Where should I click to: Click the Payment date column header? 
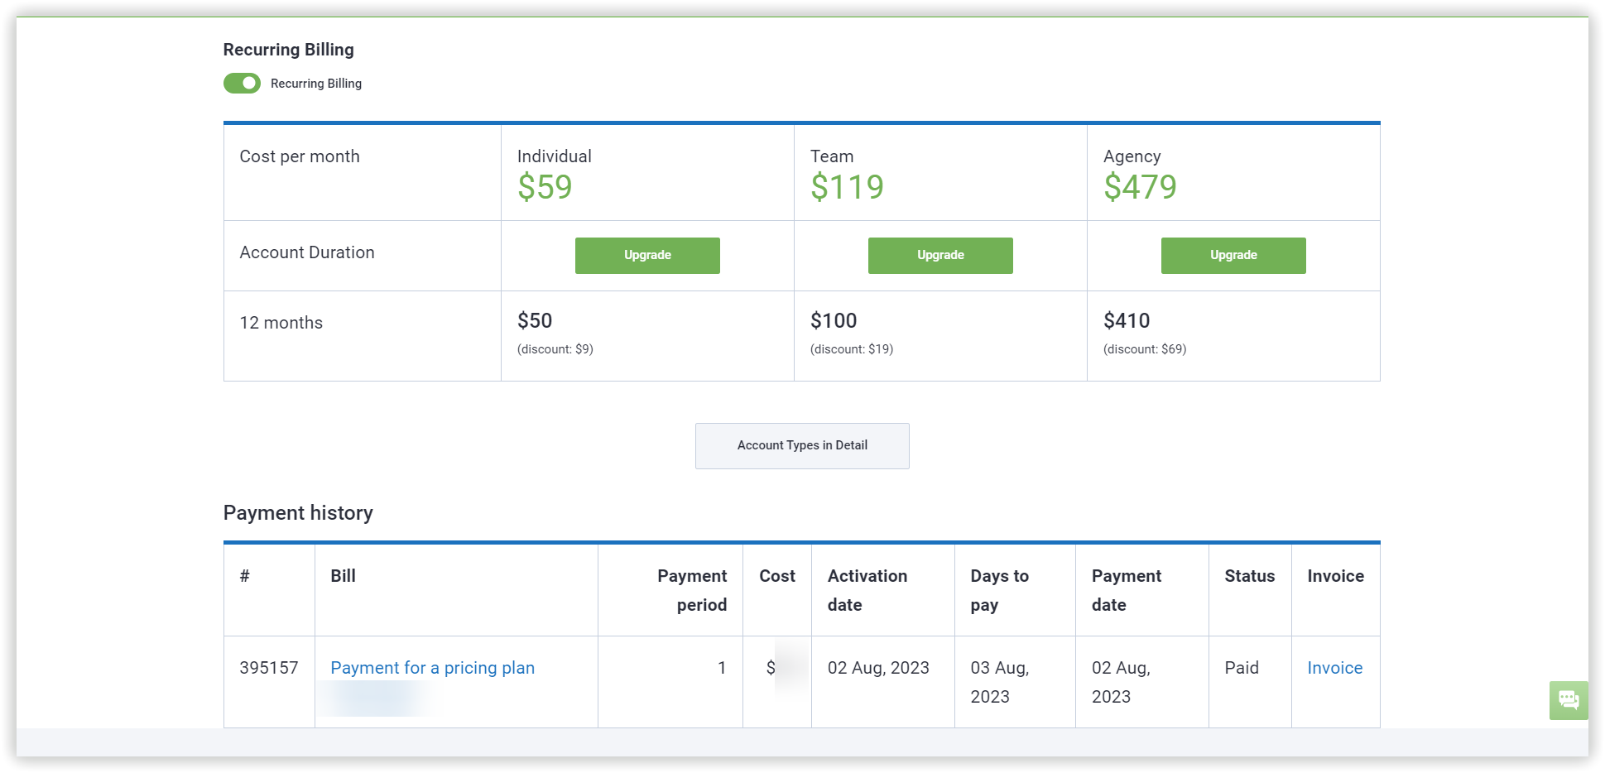(x=1126, y=590)
